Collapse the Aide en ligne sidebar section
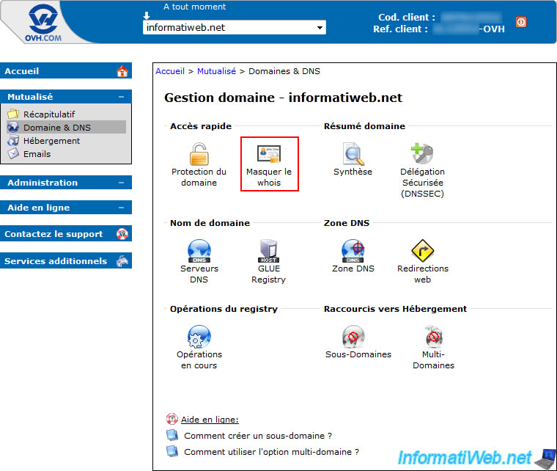557x471 pixels. [121, 207]
